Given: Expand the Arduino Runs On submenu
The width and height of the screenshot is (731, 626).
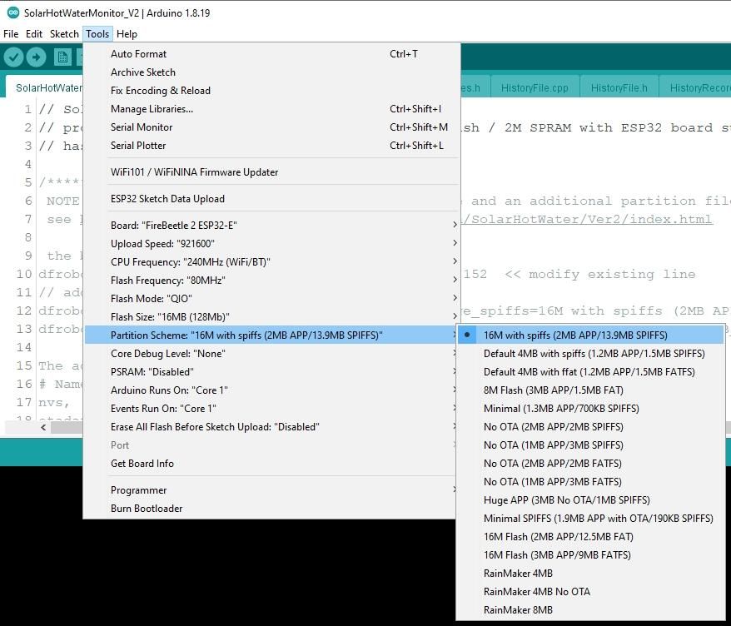Looking at the screenshot, I should tap(271, 390).
